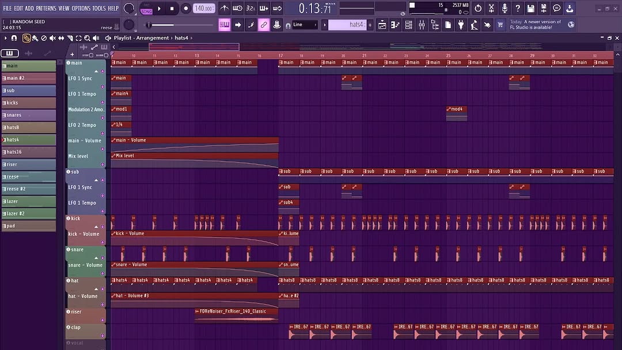The height and width of the screenshot is (350, 622).
Task: Mute the clap track toggle dot
Action: pos(103,336)
